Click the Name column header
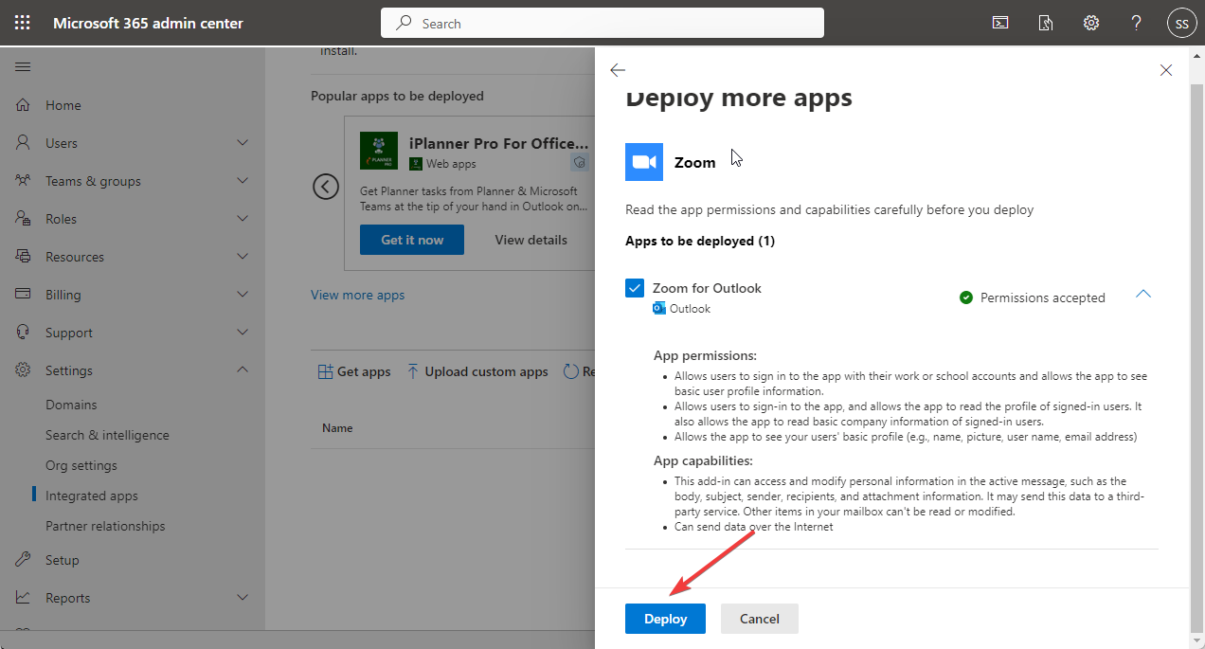This screenshot has width=1205, height=649. [x=337, y=428]
